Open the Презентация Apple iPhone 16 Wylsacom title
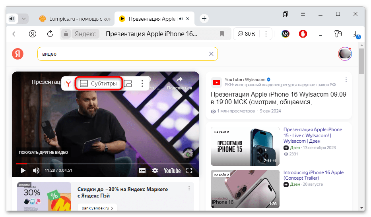This screenshot has width=371, height=217. point(278,98)
